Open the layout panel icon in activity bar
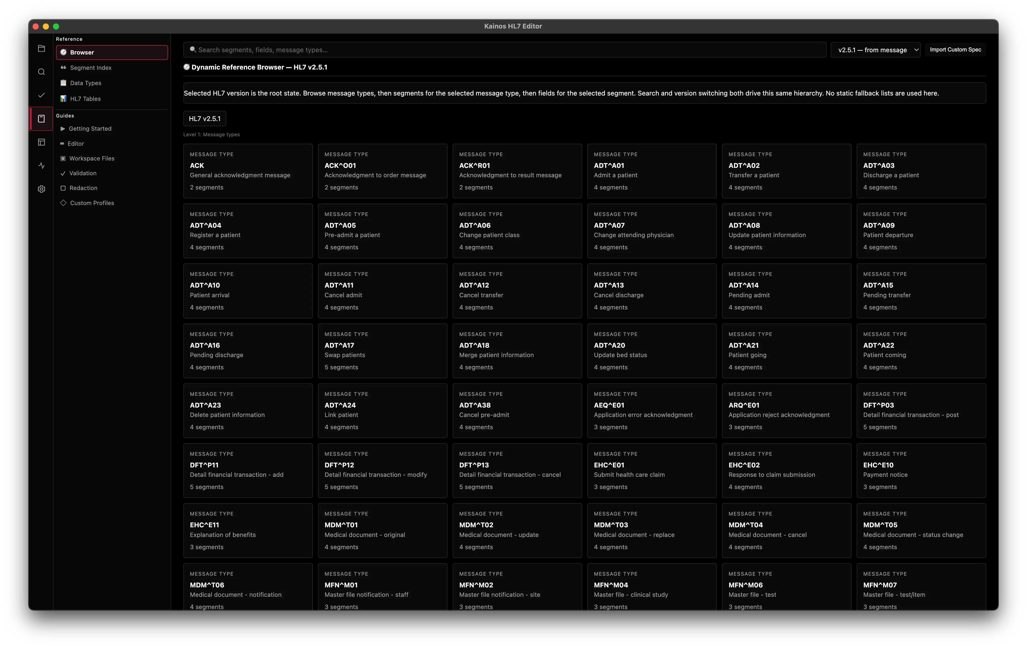The height and width of the screenshot is (648, 1027). click(41, 142)
